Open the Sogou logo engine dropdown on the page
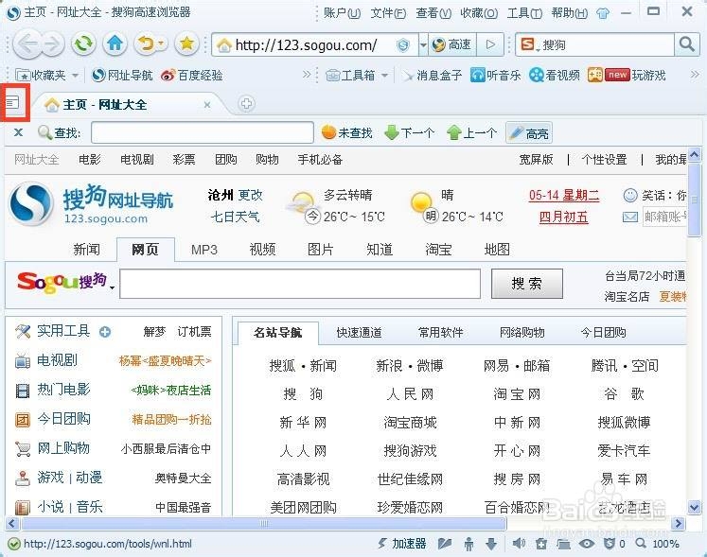Screen dimensions: 707x557 point(112,287)
